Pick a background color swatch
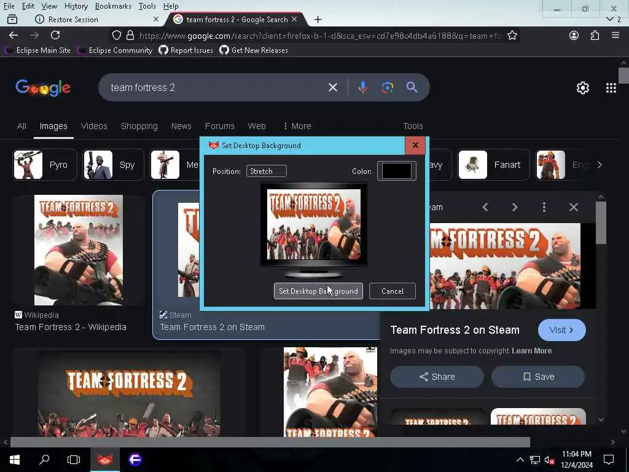This screenshot has width=629, height=472. (x=396, y=171)
